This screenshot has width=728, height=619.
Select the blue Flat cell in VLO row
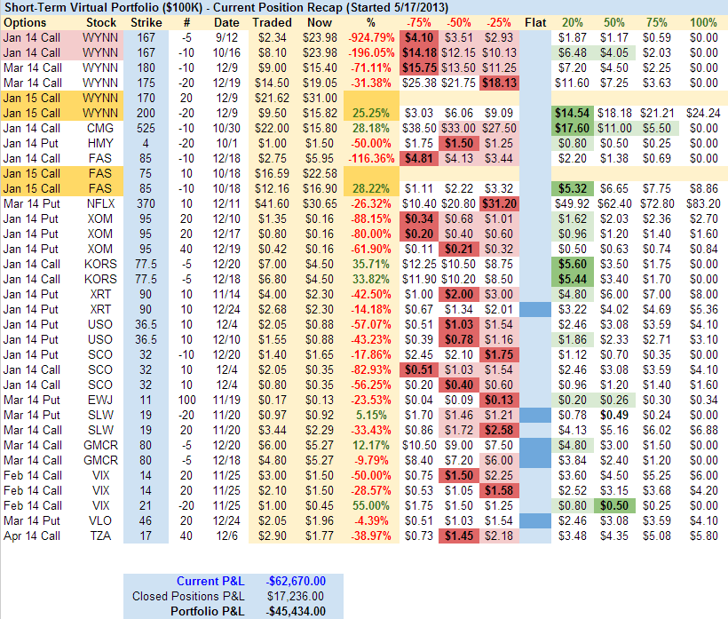(x=535, y=520)
